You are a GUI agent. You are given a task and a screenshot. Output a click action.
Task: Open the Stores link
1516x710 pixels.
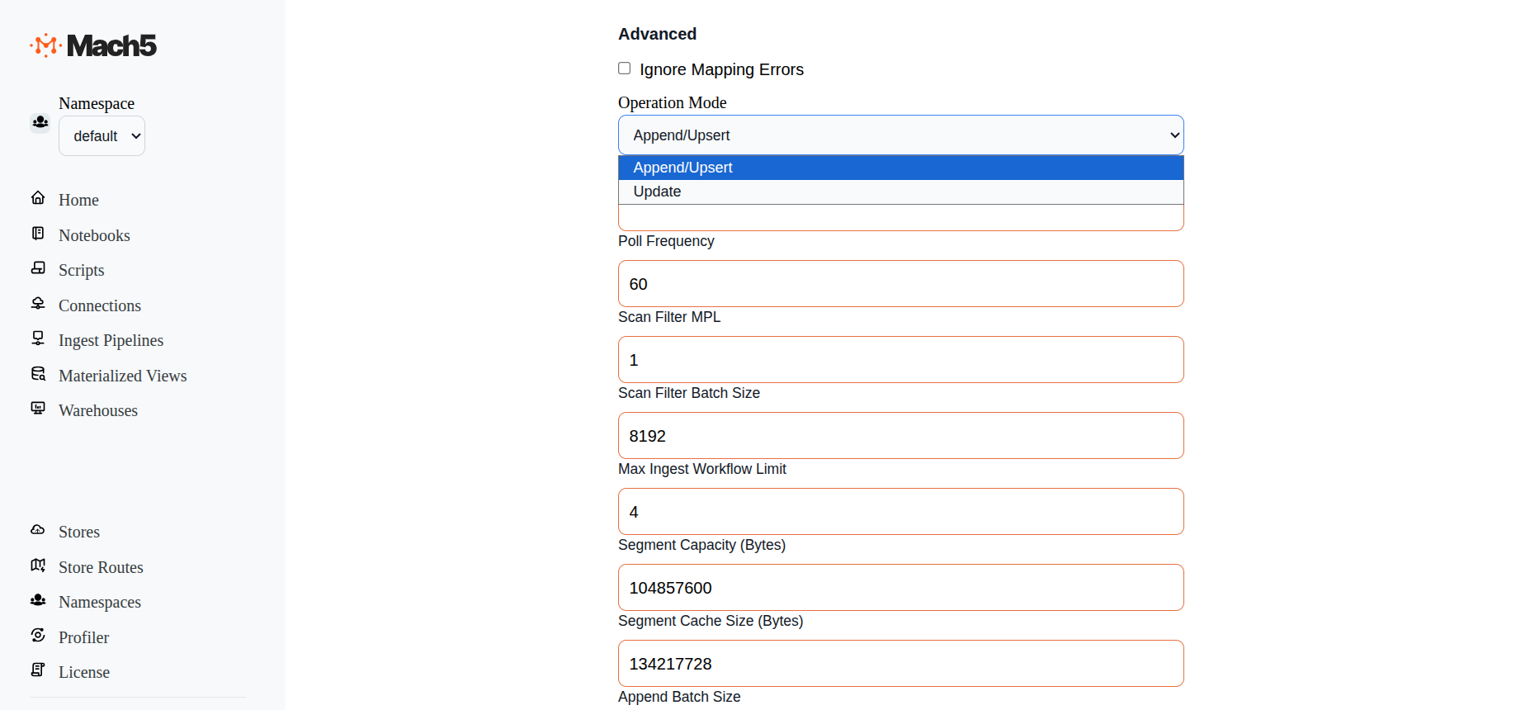tap(79, 532)
